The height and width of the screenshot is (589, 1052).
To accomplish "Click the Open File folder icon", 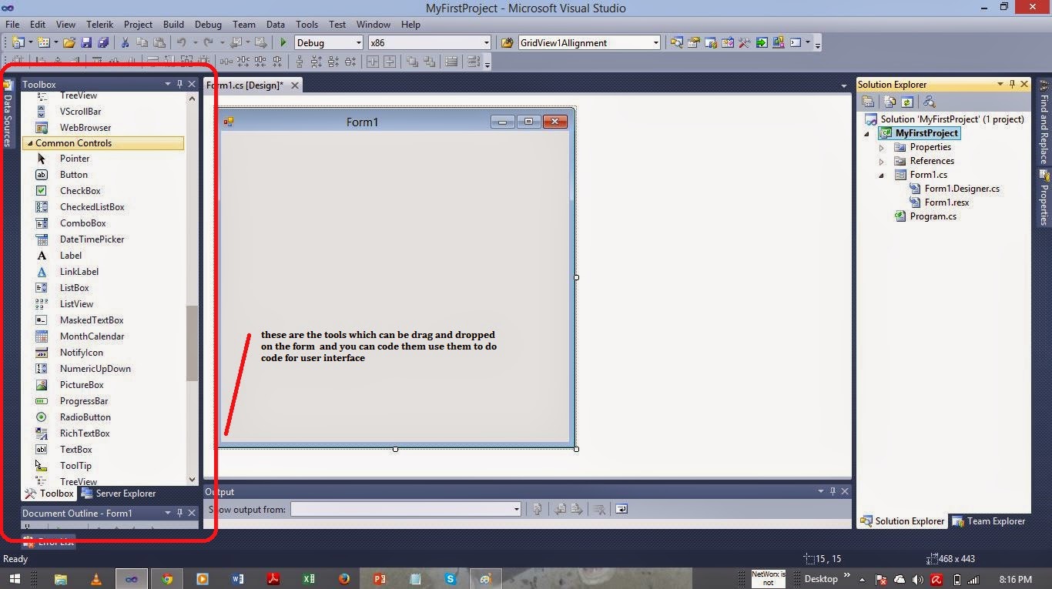I will (69, 43).
